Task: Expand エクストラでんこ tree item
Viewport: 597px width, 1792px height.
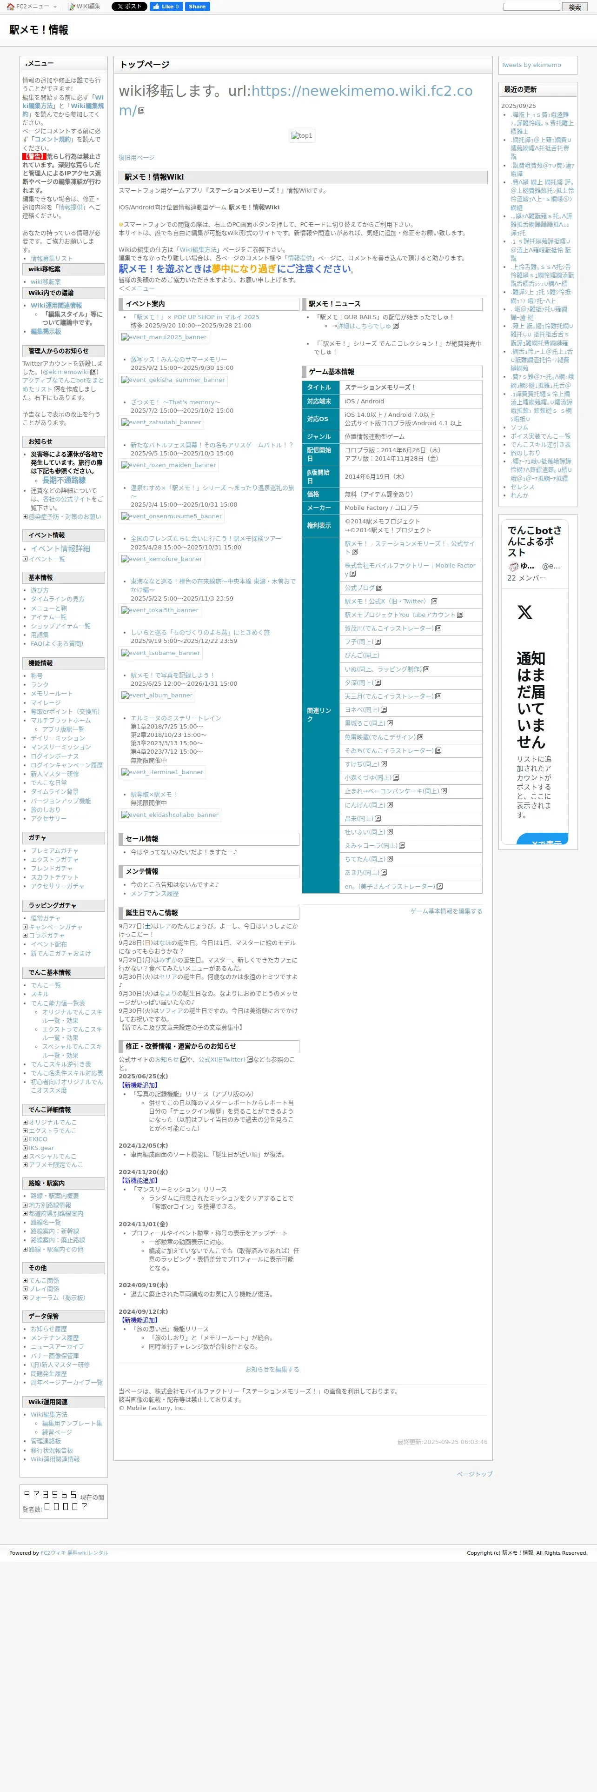Action: (x=25, y=1131)
